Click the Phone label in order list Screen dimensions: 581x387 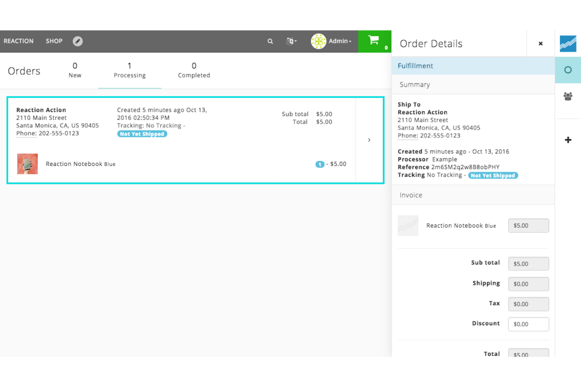pyautogui.click(x=26, y=133)
